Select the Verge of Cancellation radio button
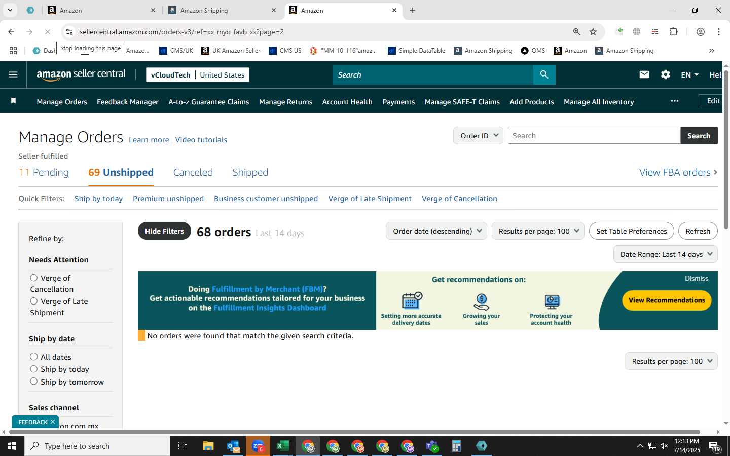730x456 pixels. point(34,278)
